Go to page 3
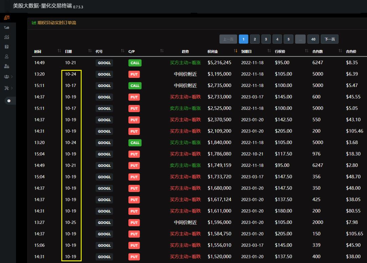The height and width of the screenshot is (263, 367). pyautogui.click(x=266, y=39)
